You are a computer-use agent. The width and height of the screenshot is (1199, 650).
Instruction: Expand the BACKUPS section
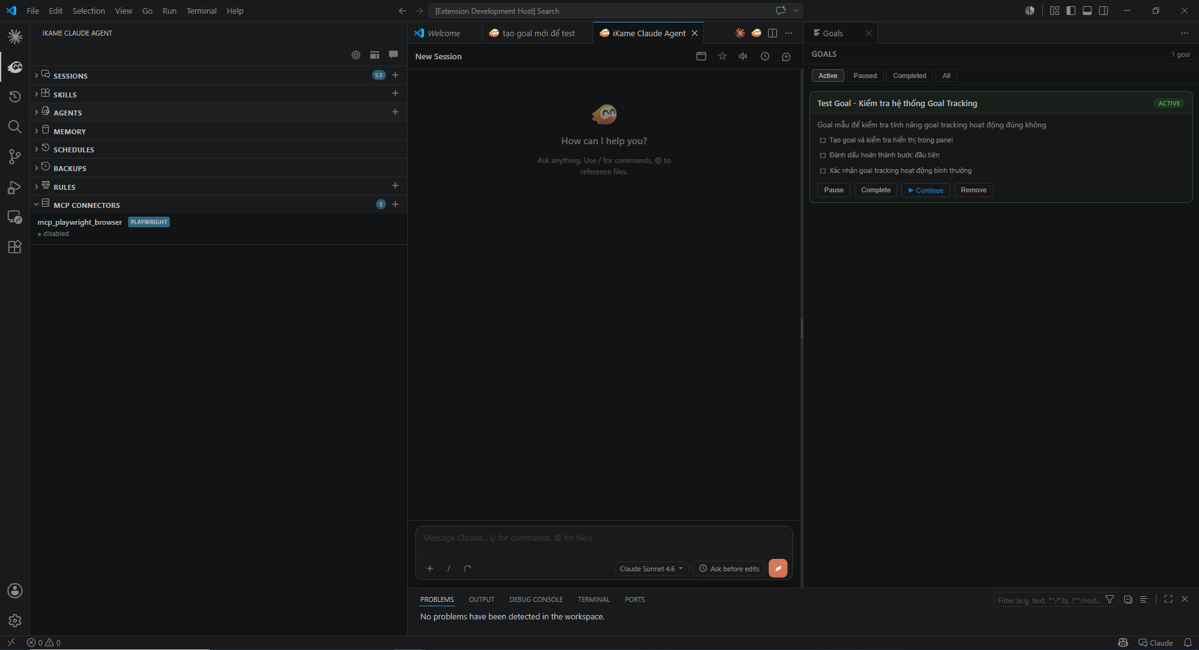click(218, 168)
